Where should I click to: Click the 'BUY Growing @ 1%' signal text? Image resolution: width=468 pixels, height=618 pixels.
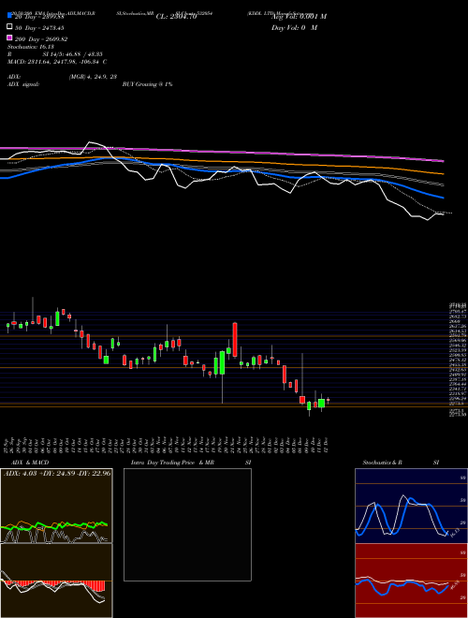(147, 84)
